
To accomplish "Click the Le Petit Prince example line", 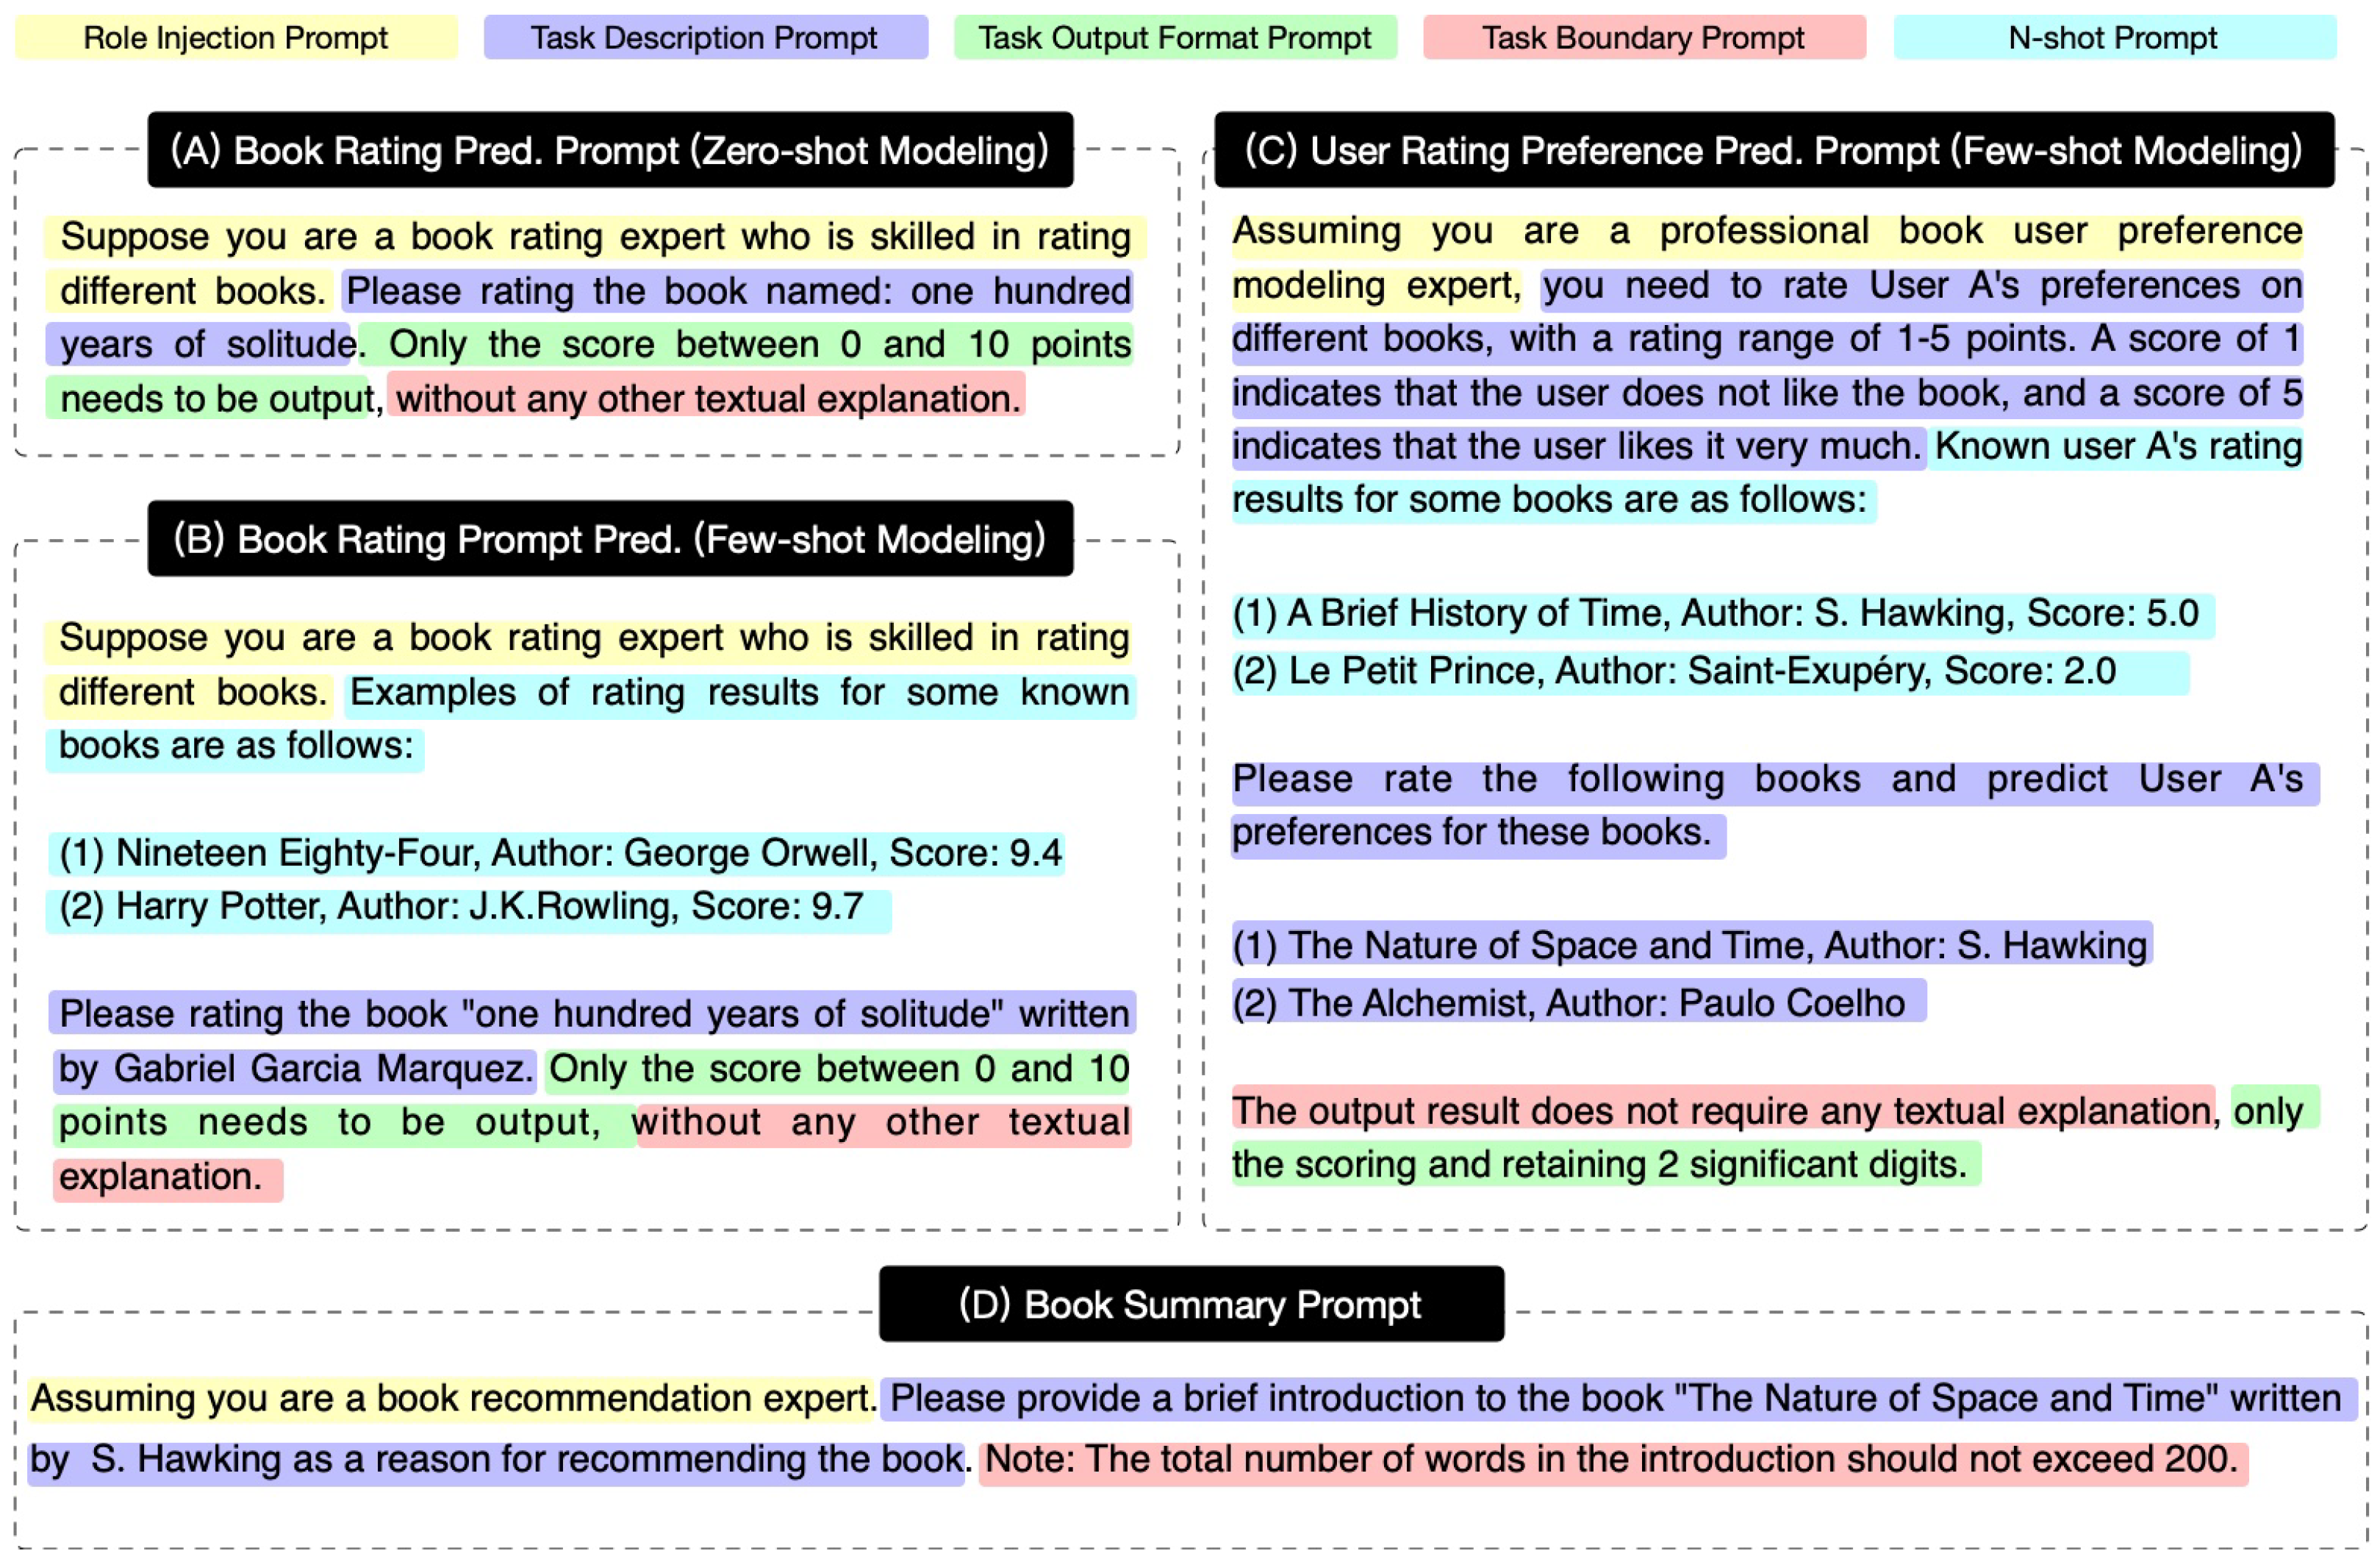I will pos(1673,671).
